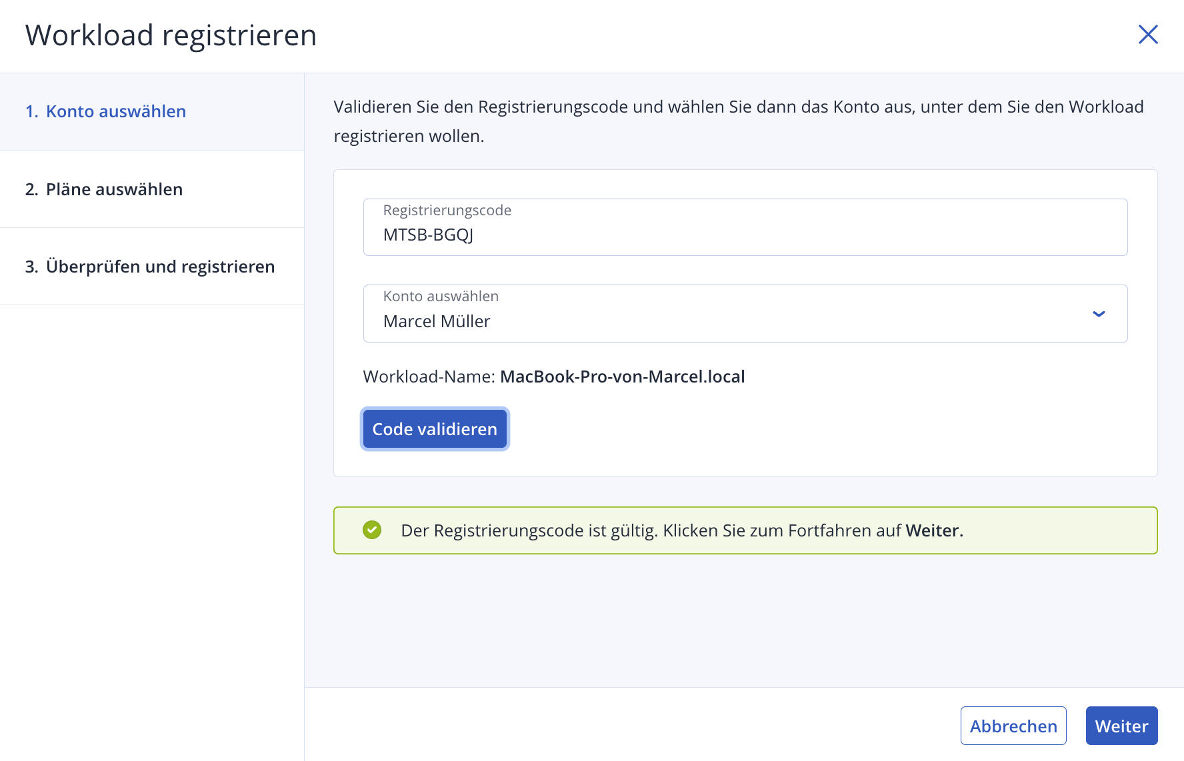Screen dimensions: 1184x761
Task: Continue with the Weiter button
Action: tap(1121, 726)
